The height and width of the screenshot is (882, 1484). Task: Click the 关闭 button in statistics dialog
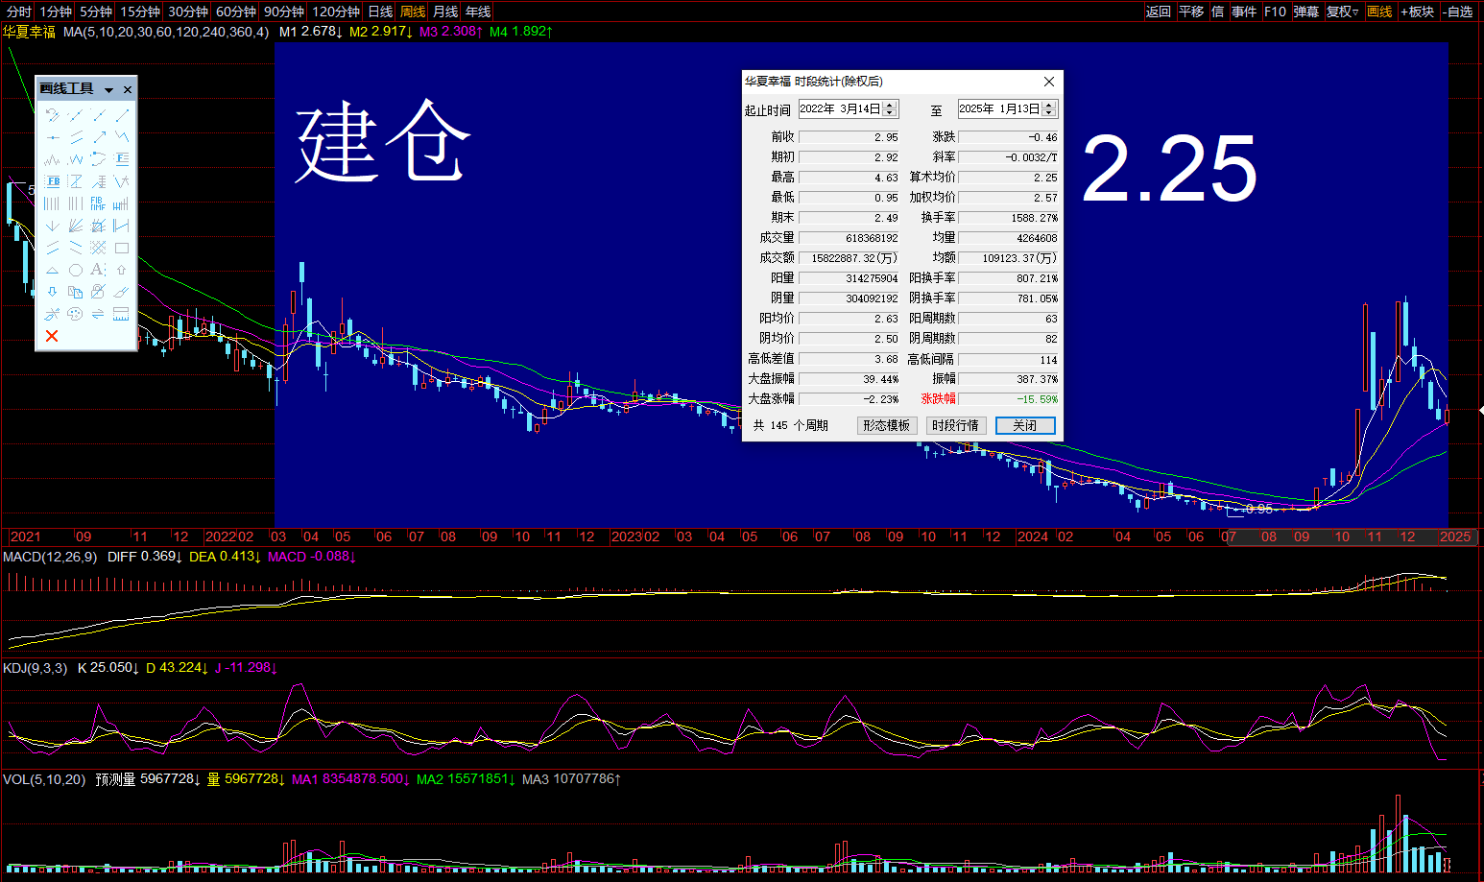click(x=1025, y=425)
